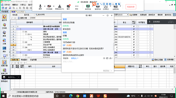Viewport: 176px width, 98px height.
Task: Collapse the row 1 root tree node
Action: pos(18,26)
